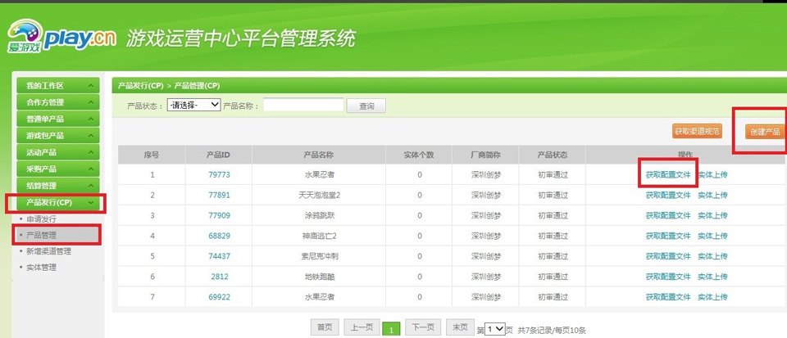Open product ID 2812 link
Image resolution: width=787 pixels, height=338 pixels.
(x=220, y=277)
